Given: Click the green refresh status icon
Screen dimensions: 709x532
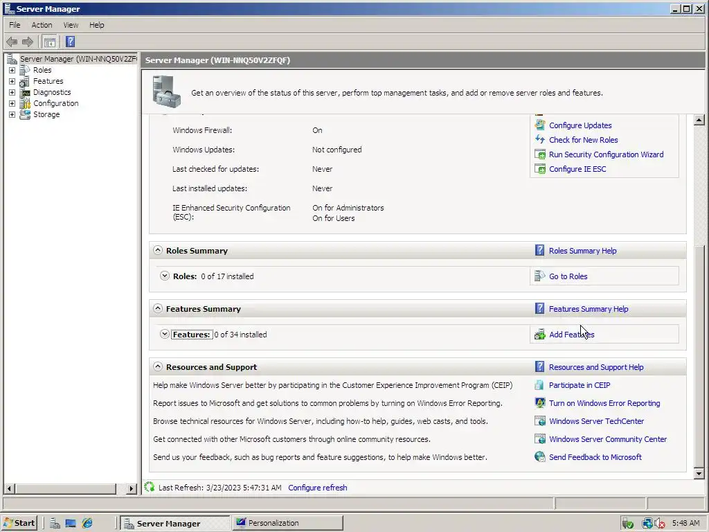Looking at the screenshot, I should 150,487.
